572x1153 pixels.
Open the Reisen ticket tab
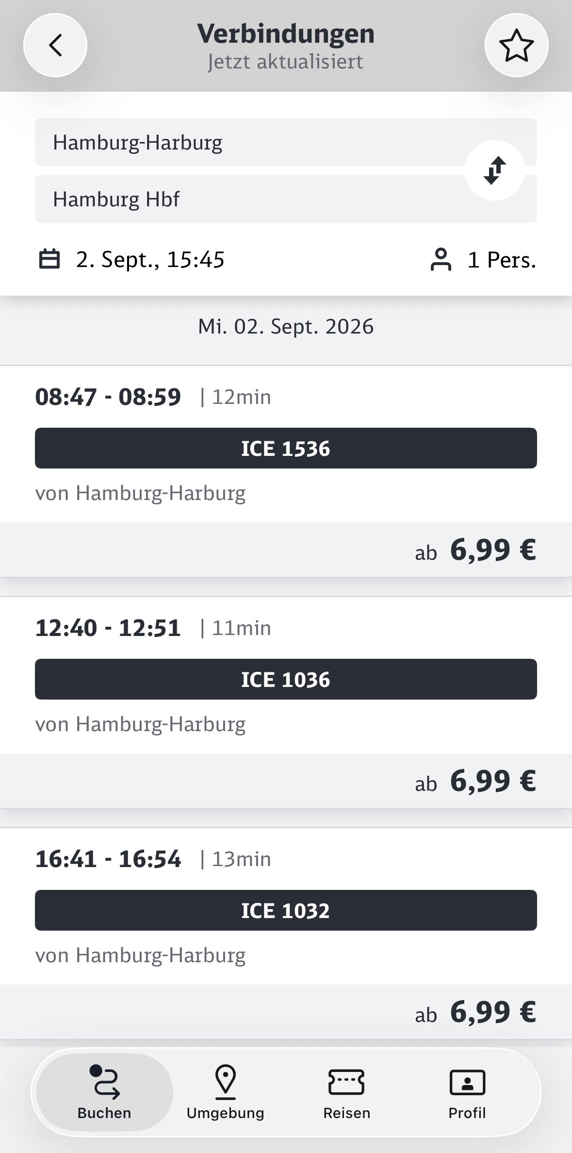pos(347,1092)
